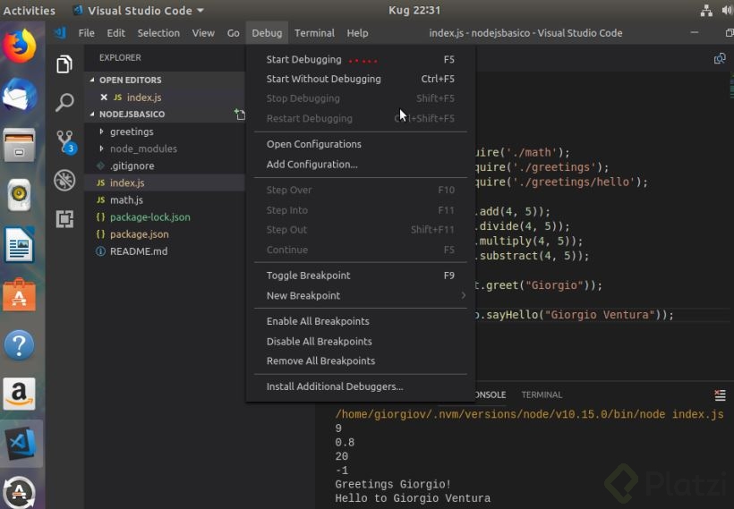This screenshot has width=734, height=509.
Task: Open the Explorer view in activity bar
Action: coord(64,64)
